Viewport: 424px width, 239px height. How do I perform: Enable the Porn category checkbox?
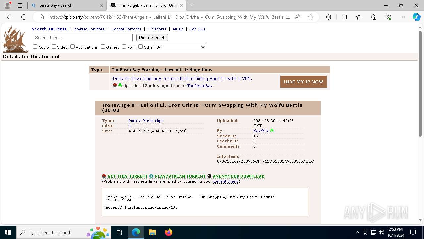[x=124, y=47]
